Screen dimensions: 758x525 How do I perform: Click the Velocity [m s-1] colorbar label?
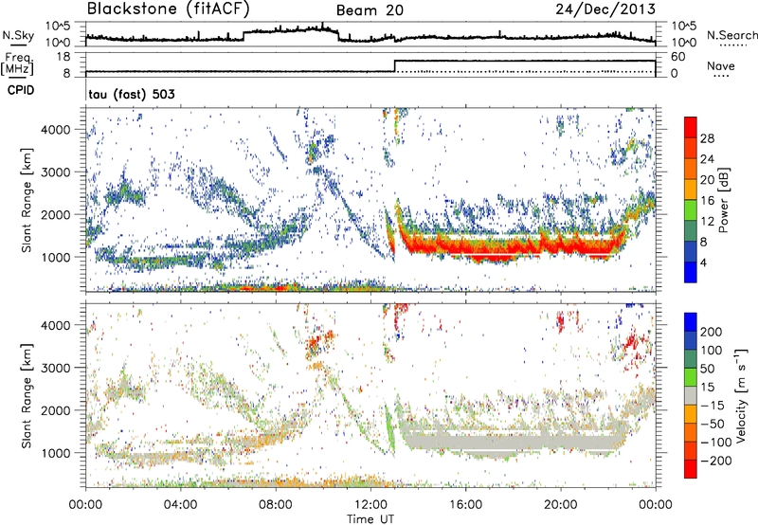pyautogui.click(x=741, y=396)
